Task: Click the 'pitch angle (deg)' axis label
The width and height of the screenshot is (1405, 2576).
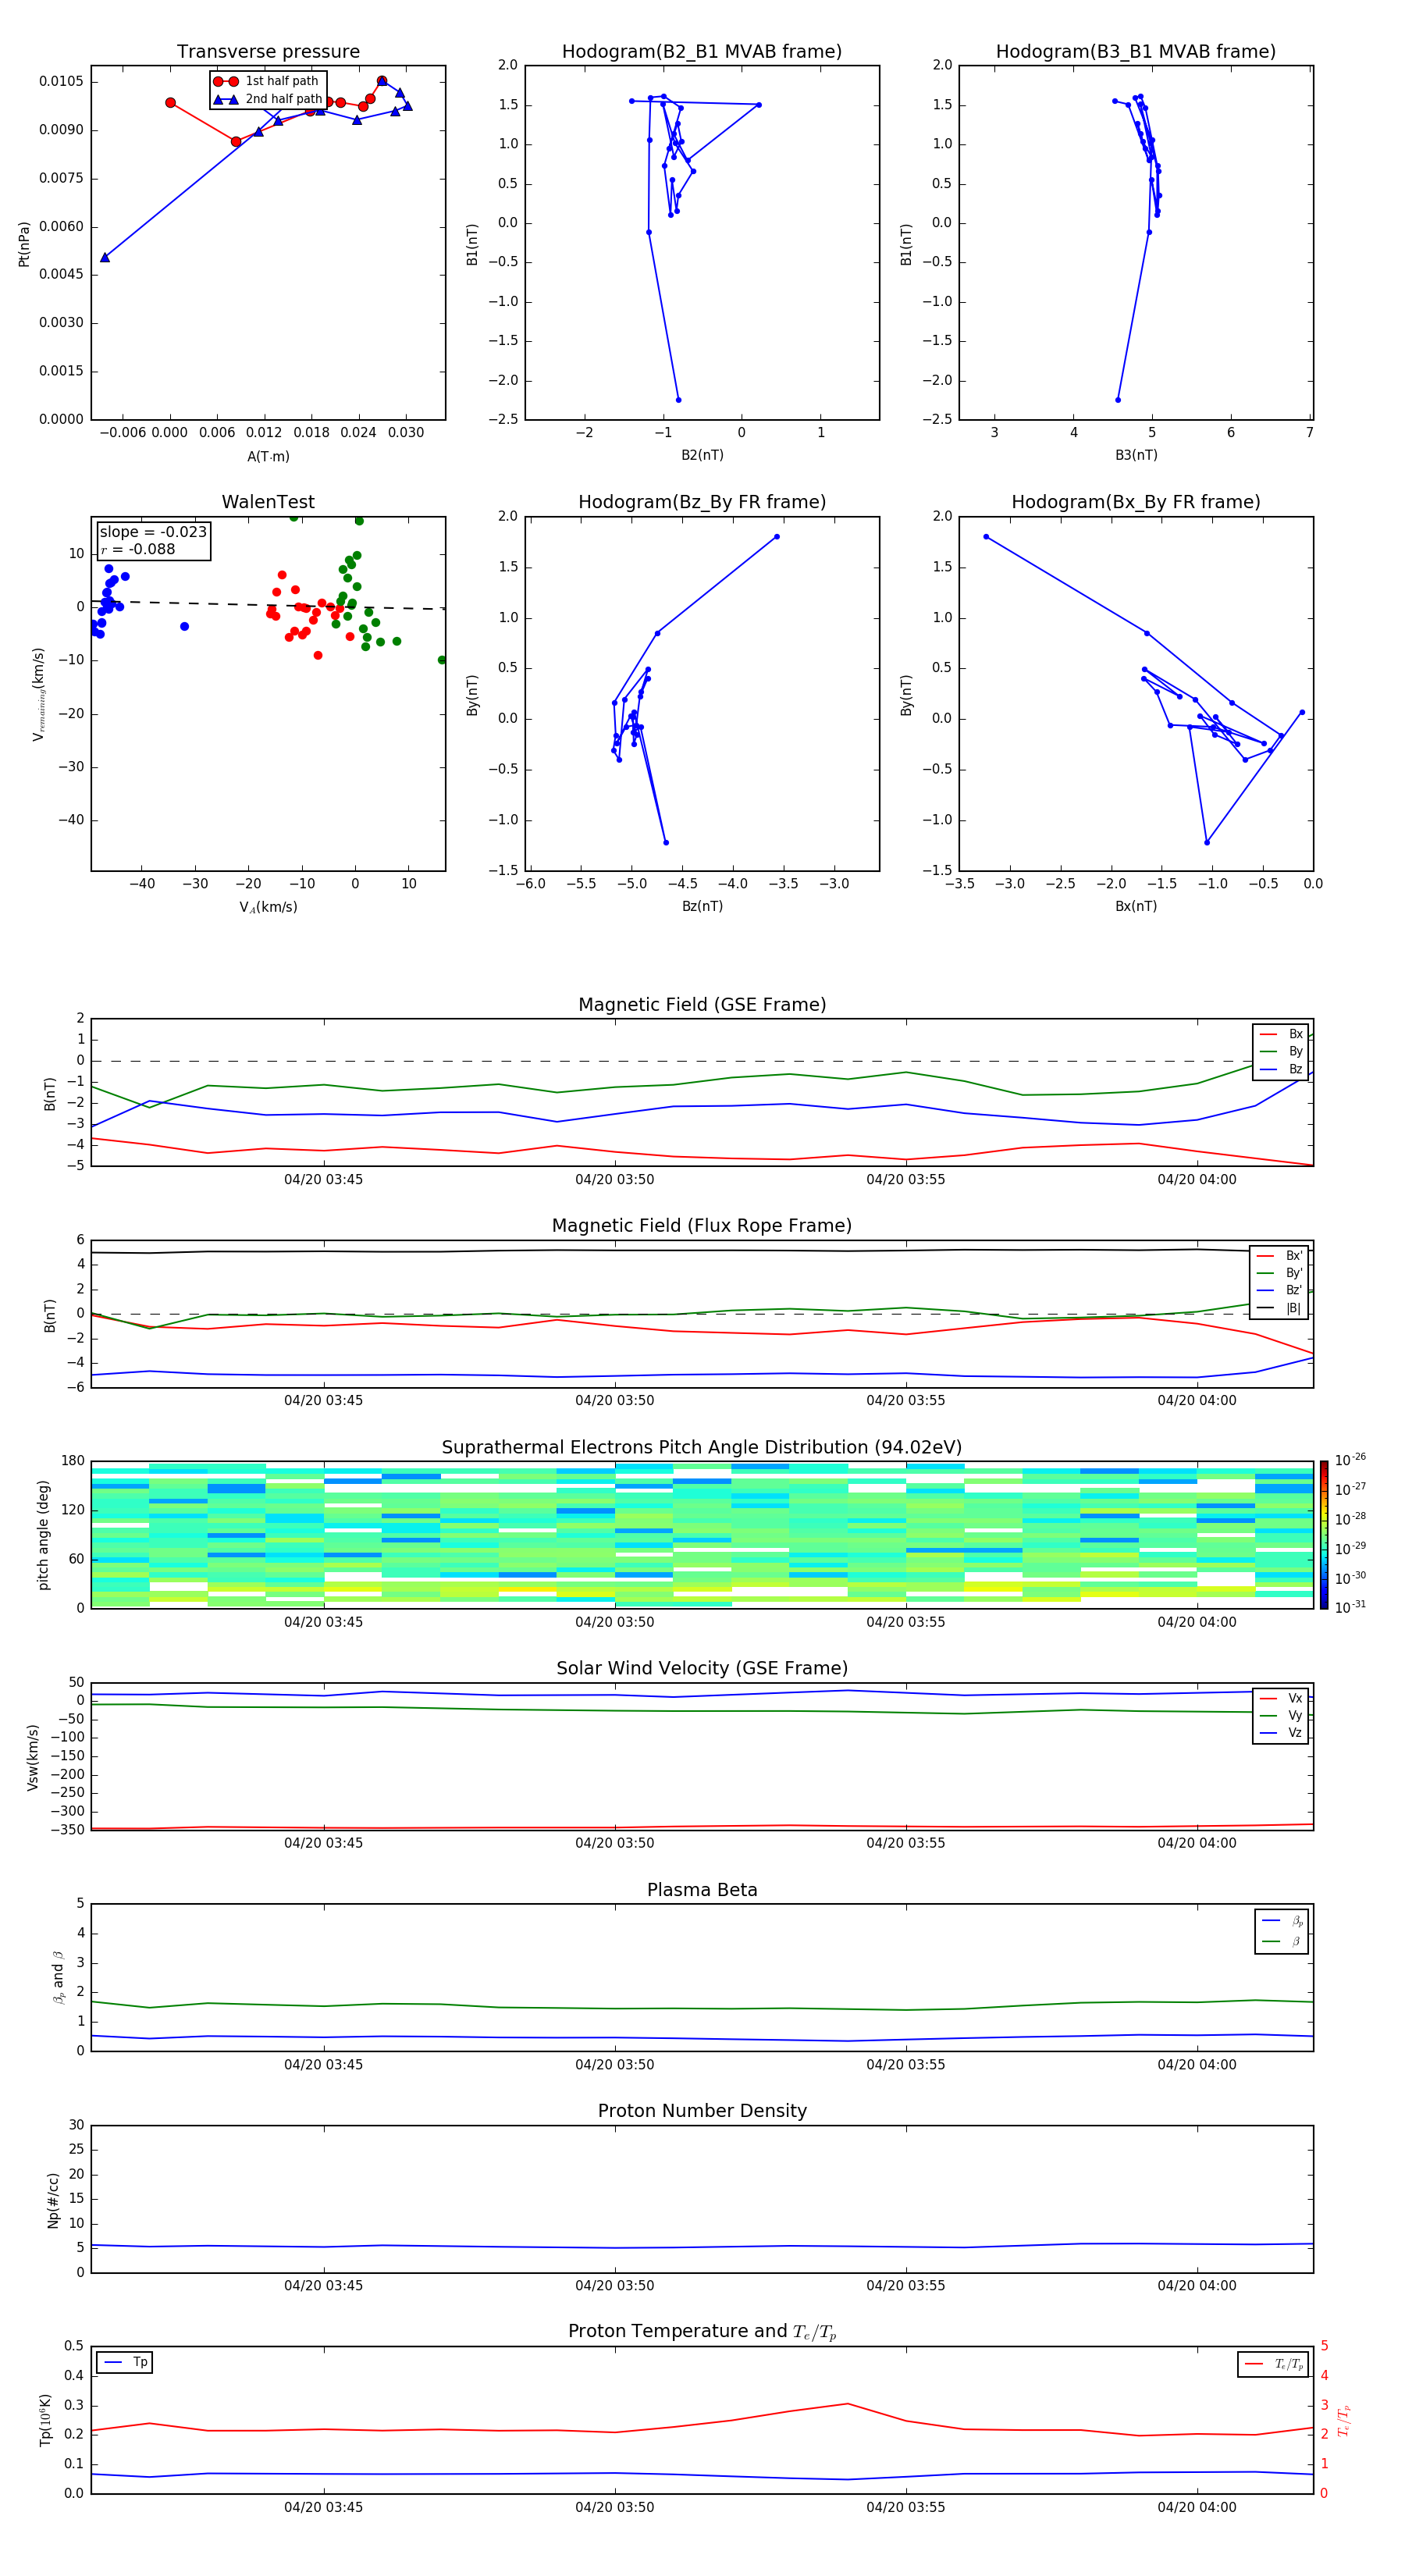Action: point(43,1535)
